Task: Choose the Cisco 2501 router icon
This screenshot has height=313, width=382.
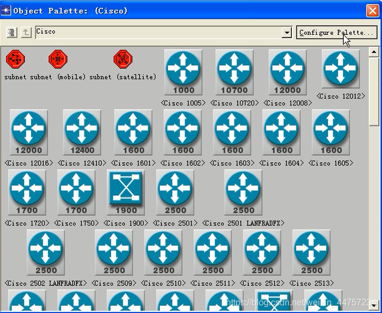Action: click(x=175, y=192)
